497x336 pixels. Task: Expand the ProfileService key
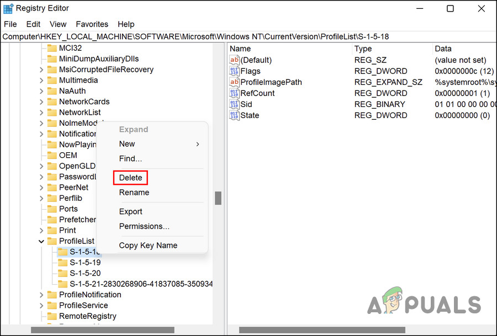tap(41, 306)
